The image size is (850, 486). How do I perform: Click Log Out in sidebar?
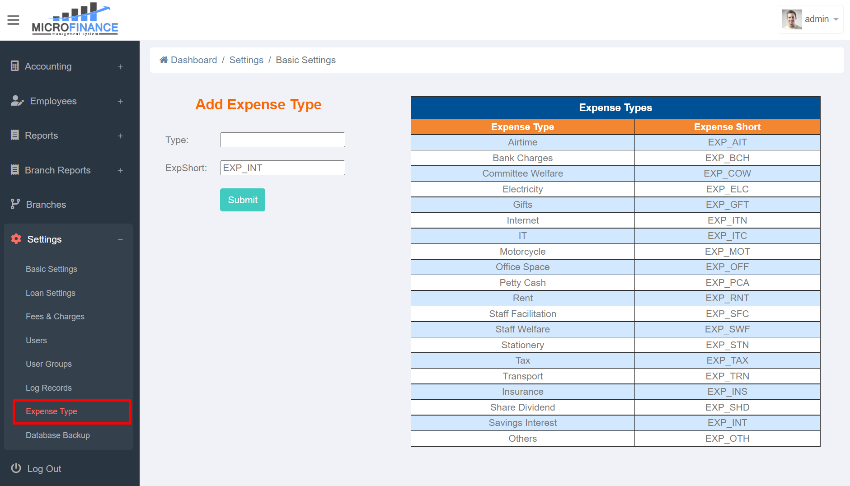44,469
